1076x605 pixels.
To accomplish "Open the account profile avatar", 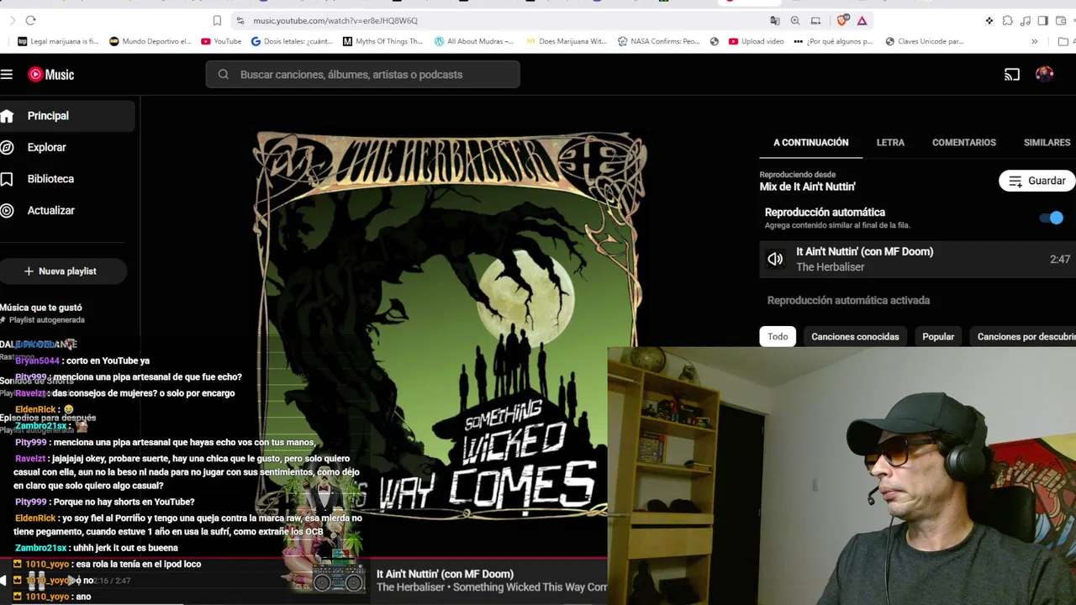I will point(1044,74).
